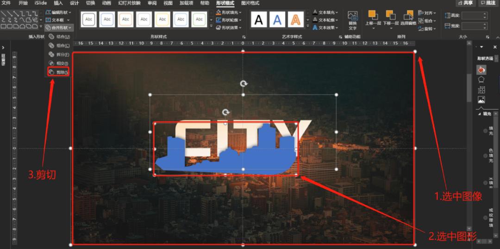The width and height of the screenshot is (500, 249).
Task: Select the Picture icon in format pane
Action: (x=481, y=100)
